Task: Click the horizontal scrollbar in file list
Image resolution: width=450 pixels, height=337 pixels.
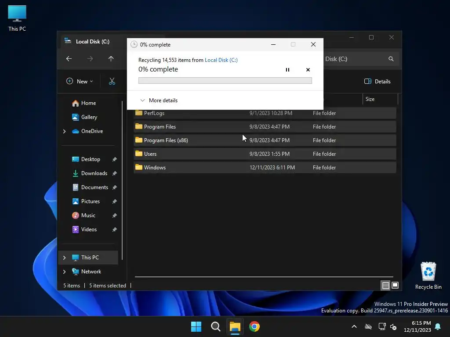Action: (264, 277)
